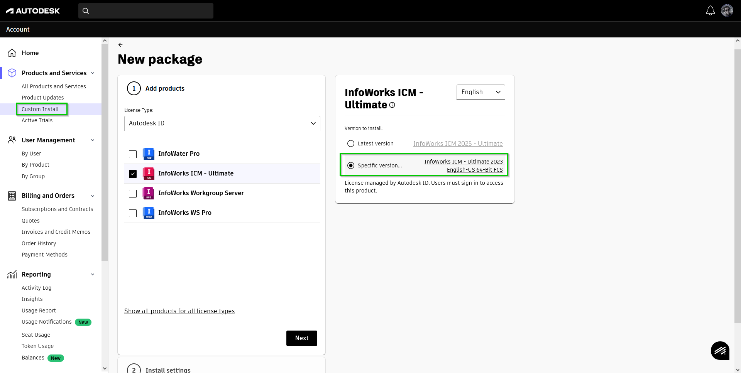Open Token Usage
The width and height of the screenshot is (741, 373).
(x=37, y=346)
